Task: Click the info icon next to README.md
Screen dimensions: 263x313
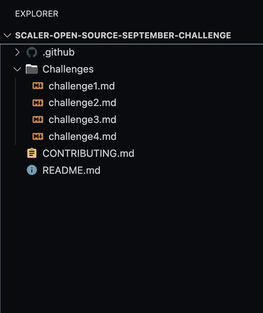Action: (x=32, y=170)
